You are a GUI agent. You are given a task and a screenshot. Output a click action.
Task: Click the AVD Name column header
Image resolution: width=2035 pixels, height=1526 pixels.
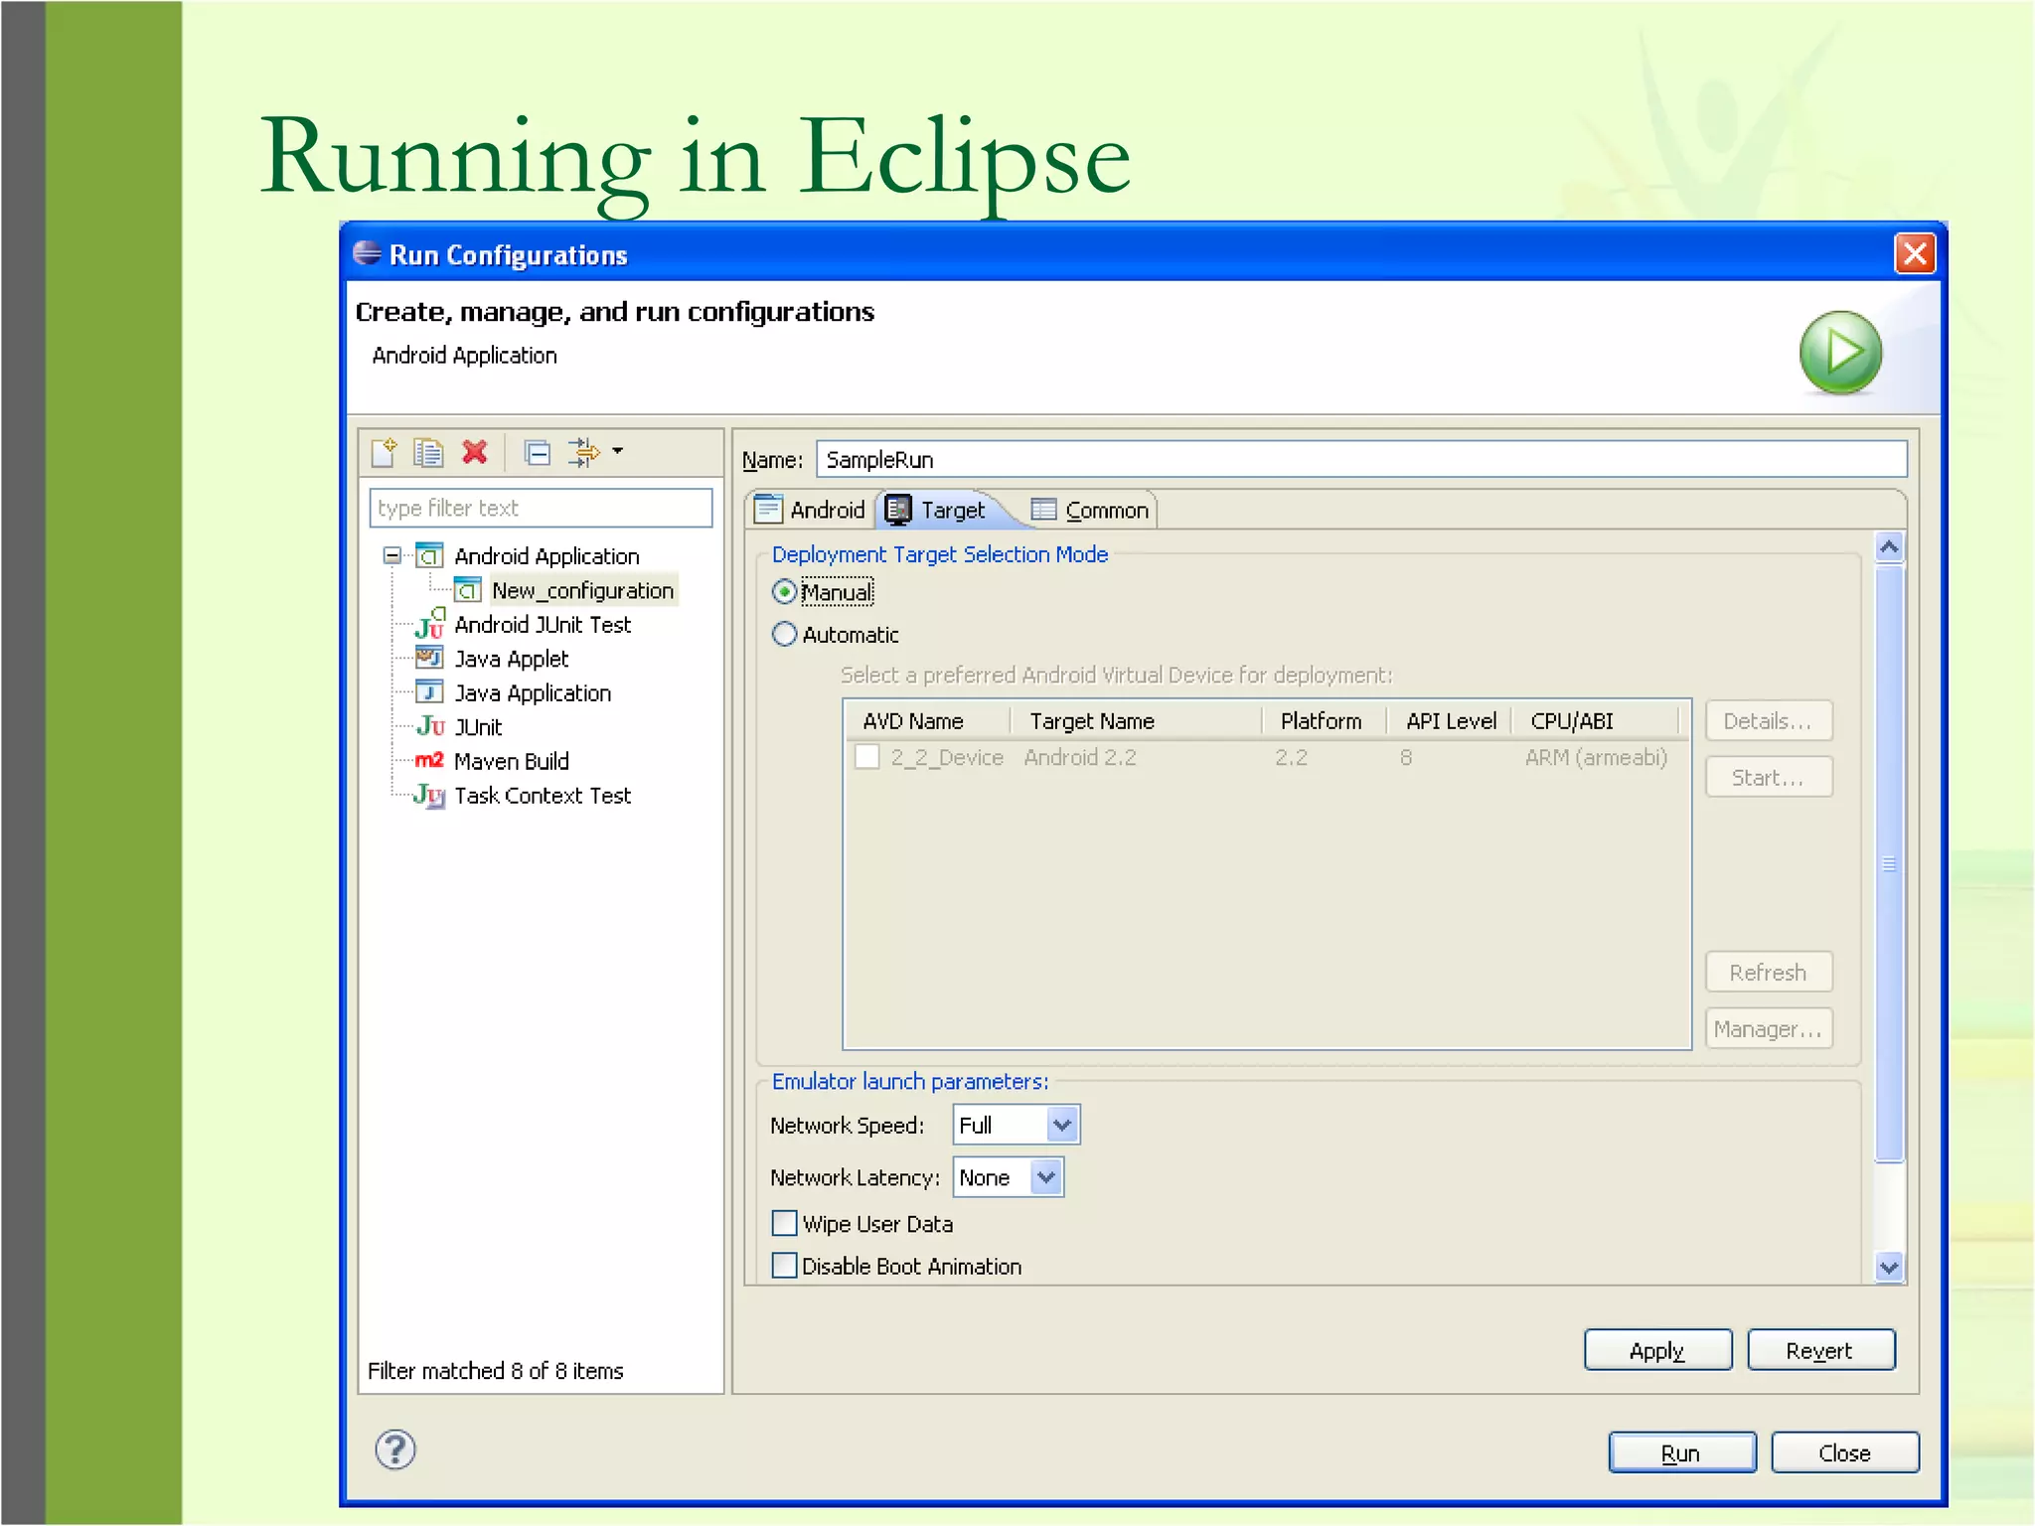[x=927, y=721]
